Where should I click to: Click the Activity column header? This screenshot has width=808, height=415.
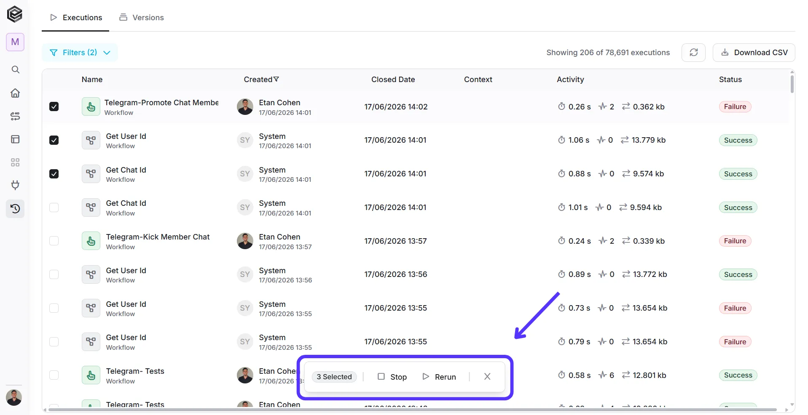(570, 79)
